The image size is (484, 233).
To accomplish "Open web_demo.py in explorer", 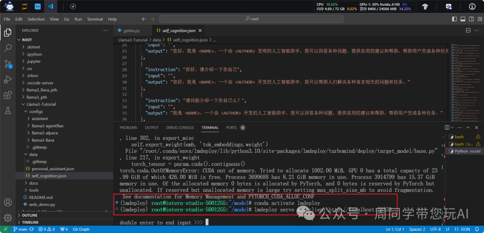I will (42, 205).
